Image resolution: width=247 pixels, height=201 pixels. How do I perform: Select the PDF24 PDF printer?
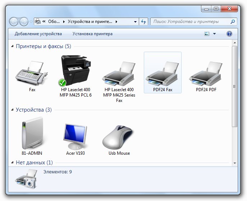[x=206, y=73]
